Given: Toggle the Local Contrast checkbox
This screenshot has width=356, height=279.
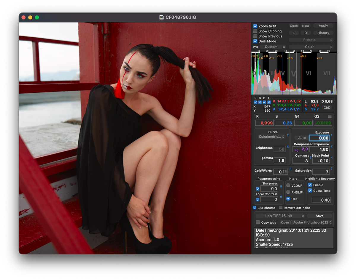Looking at the screenshot, I should pos(258,200).
